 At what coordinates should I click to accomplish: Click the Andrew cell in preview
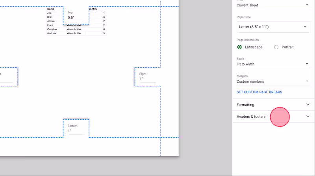[52, 33]
